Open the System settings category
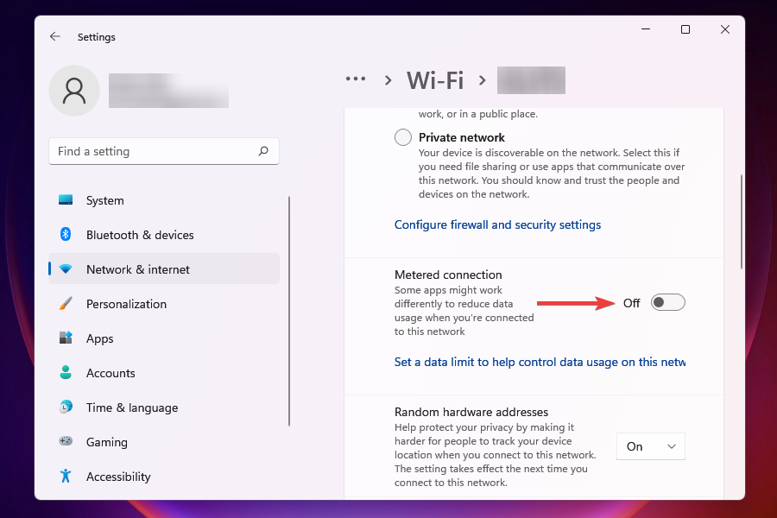Viewport: 777px width, 518px height. 164,200
